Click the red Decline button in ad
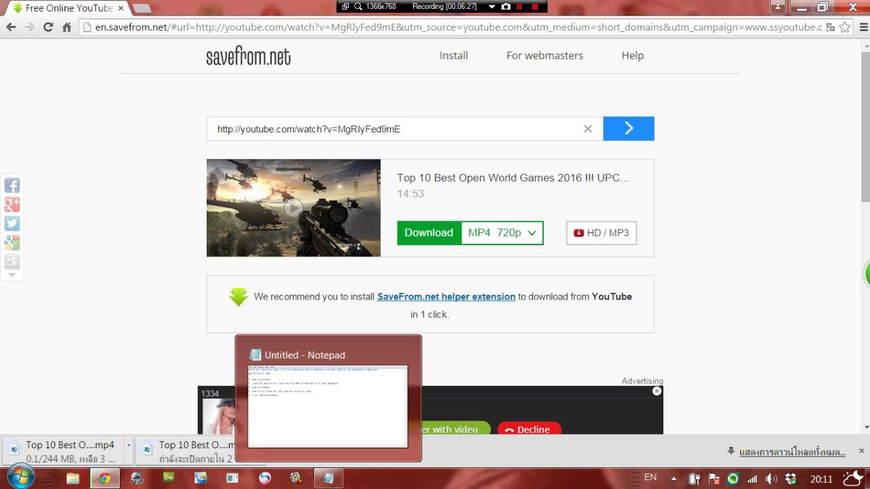 tap(528, 429)
